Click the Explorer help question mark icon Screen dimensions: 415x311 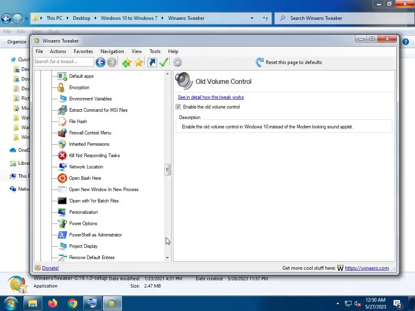click(x=405, y=42)
